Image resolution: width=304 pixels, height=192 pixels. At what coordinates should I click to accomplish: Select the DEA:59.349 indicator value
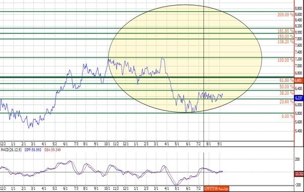click(53, 150)
